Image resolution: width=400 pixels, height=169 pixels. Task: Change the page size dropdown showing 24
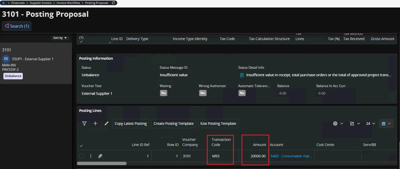click(x=370, y=124)
